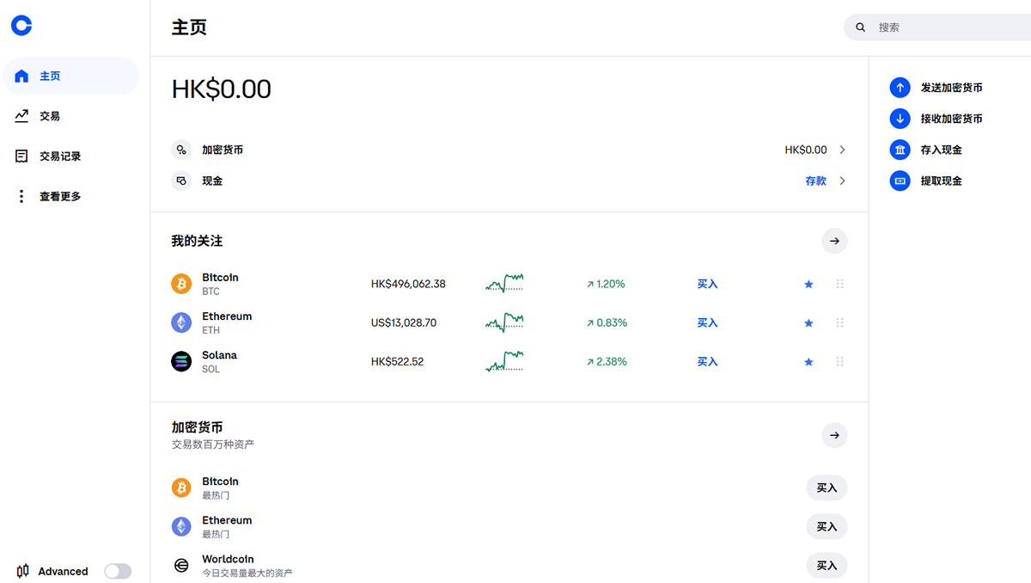Click the 提取现金 cash icon

click(x=900, y=181)
